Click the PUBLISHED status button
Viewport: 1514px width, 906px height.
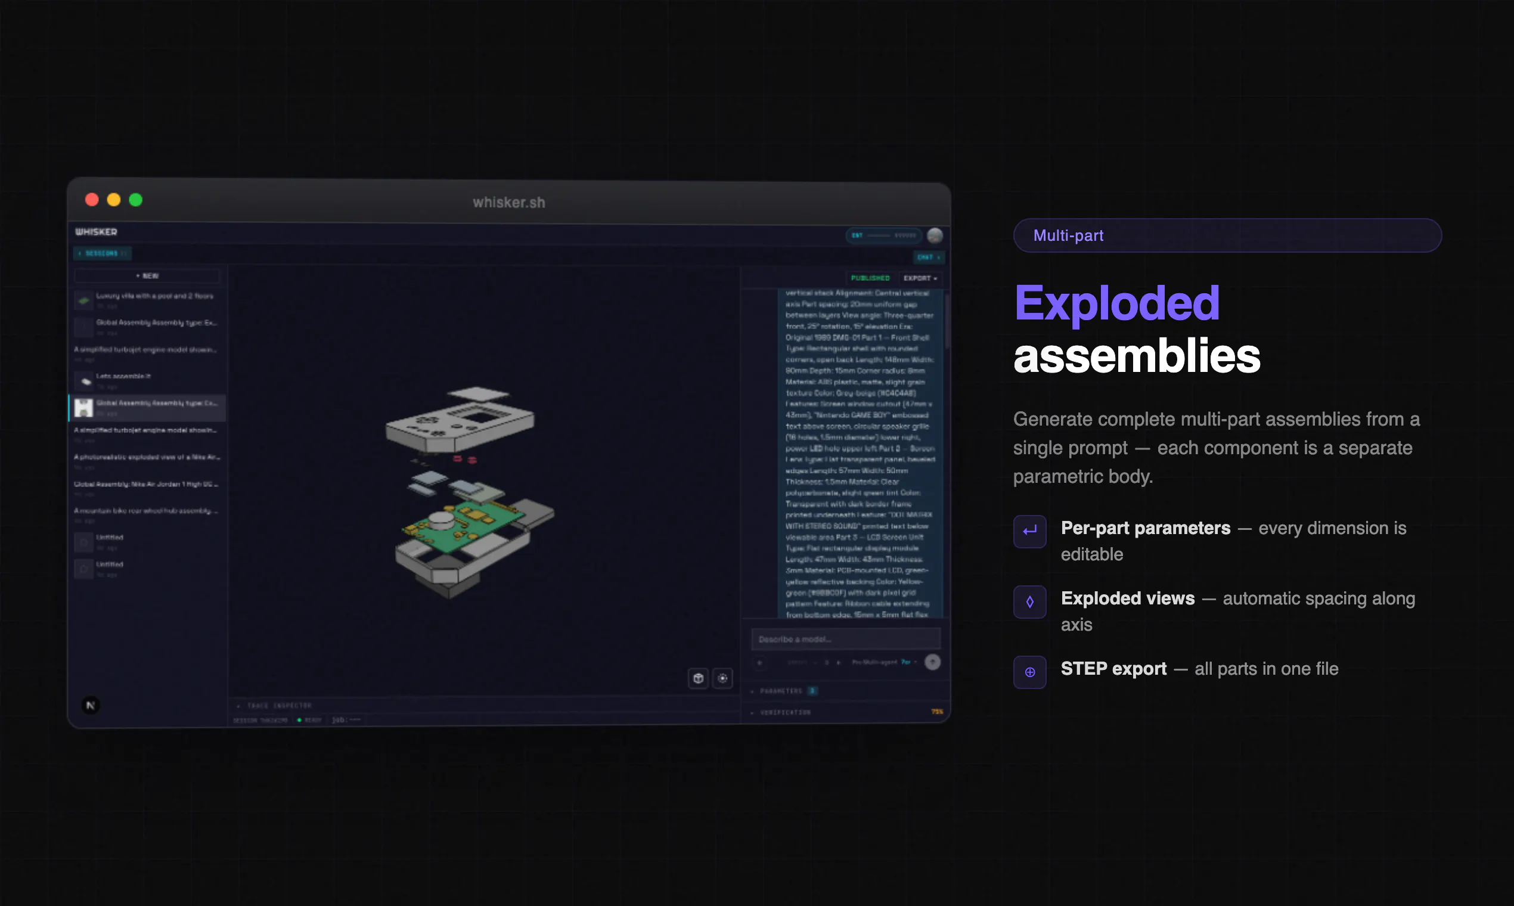click(x=870, y=278)
